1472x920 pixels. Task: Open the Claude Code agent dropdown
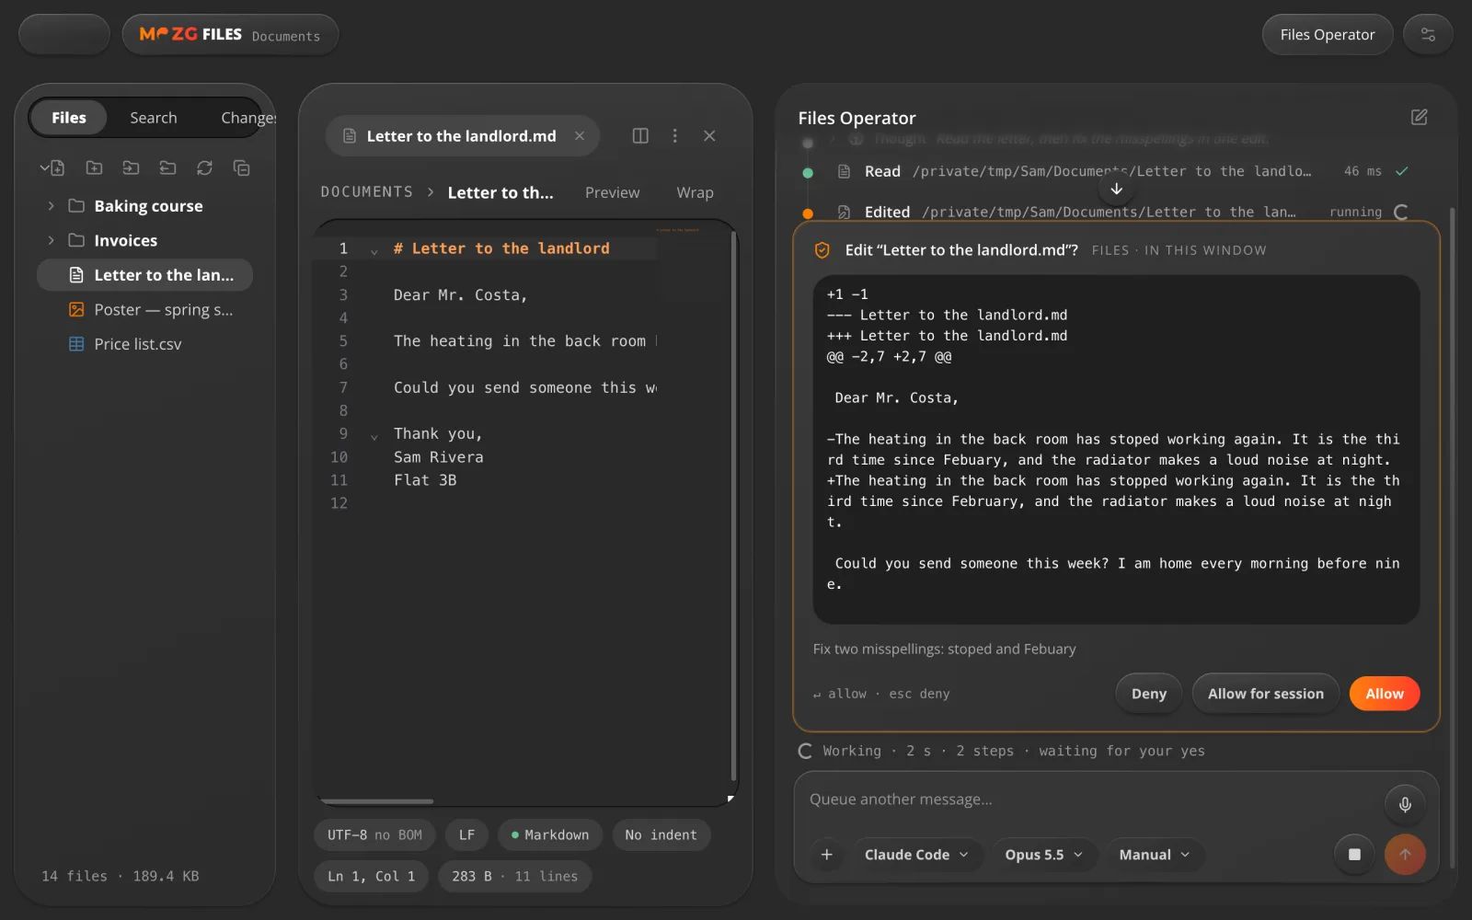click(x=916, y=855)
